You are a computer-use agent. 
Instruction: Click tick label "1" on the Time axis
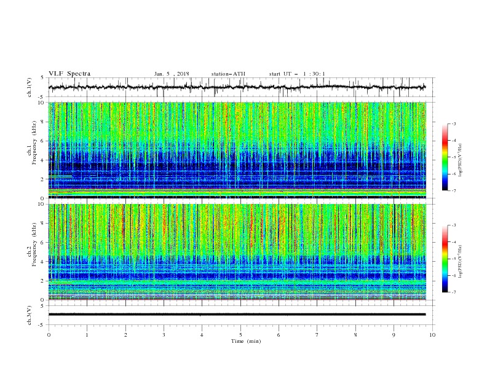(87, 335)
